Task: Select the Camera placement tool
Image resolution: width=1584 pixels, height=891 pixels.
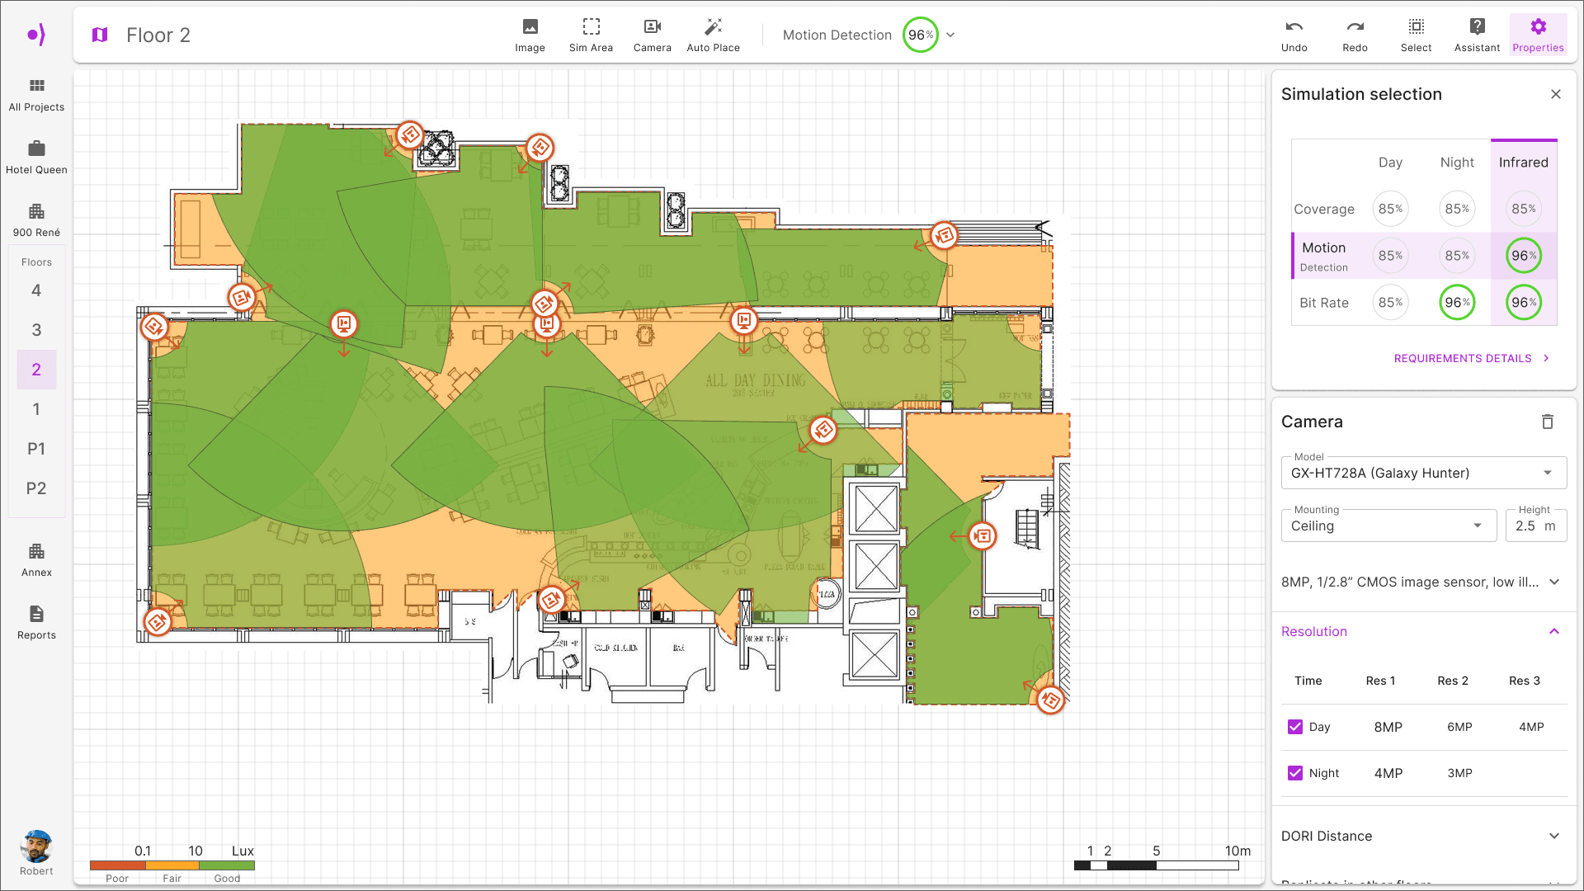Action: [652, 35]
